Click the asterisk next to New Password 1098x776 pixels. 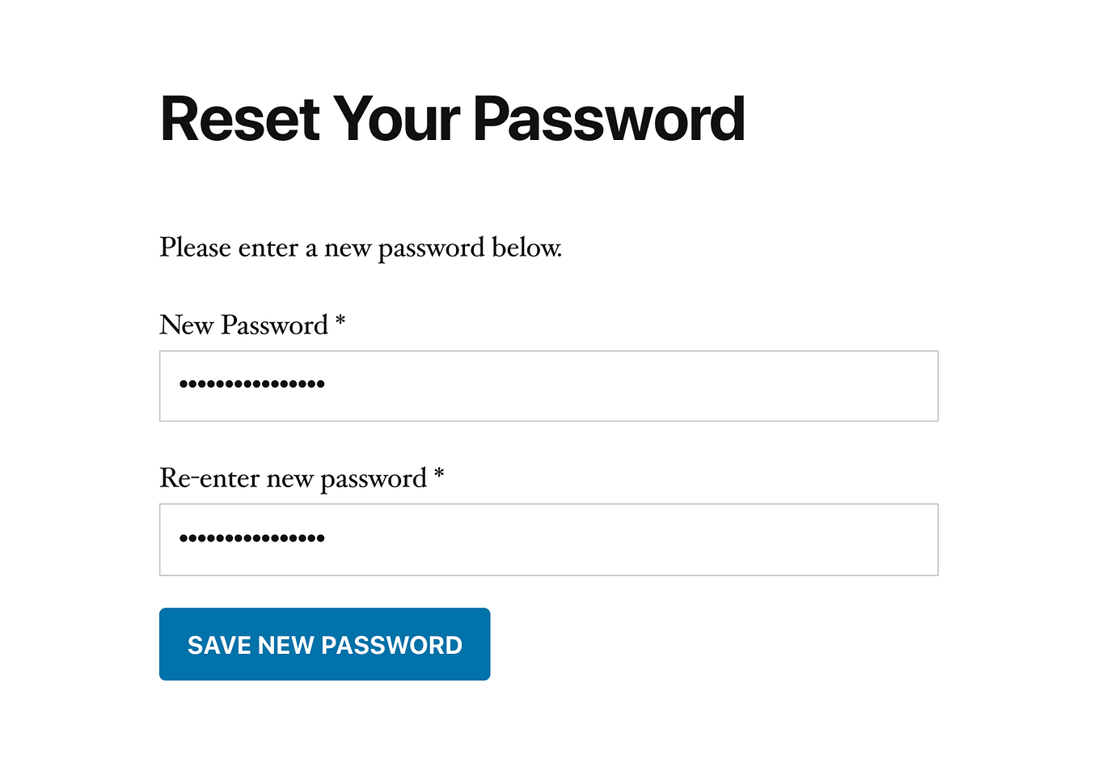click(340, 324)
